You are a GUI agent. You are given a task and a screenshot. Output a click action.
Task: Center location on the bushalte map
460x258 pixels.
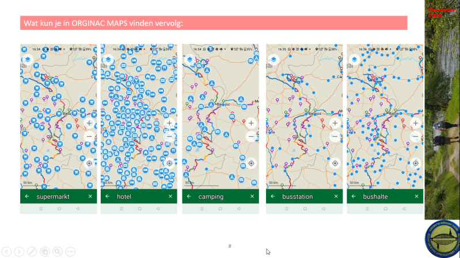point(416,163)
